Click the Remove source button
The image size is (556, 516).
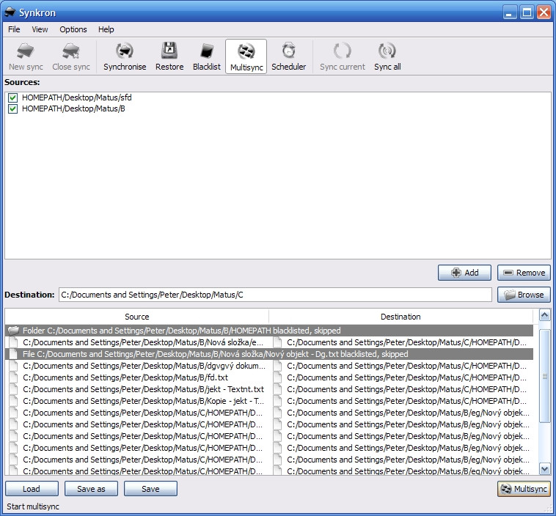point(524,273)
